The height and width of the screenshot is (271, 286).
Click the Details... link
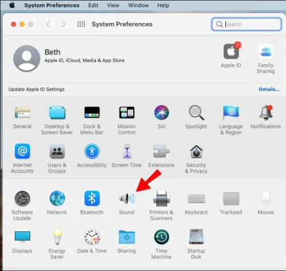(x=269, y=89)
